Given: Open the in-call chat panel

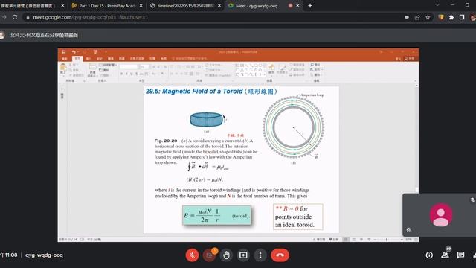Looking at the screenshot, I should pos(460,255).
